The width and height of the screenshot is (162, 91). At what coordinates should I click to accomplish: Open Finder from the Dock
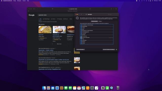44,88
